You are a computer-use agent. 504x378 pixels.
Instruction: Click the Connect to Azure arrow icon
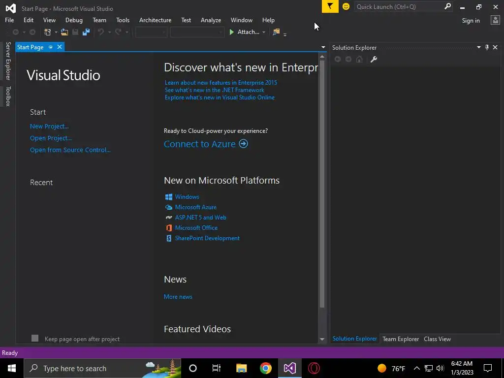click(243, 144)
